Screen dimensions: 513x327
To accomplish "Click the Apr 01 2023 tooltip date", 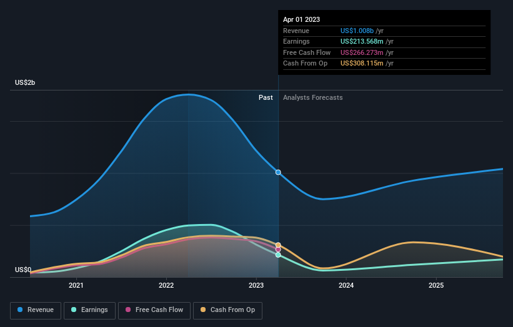I will point(301,19).
